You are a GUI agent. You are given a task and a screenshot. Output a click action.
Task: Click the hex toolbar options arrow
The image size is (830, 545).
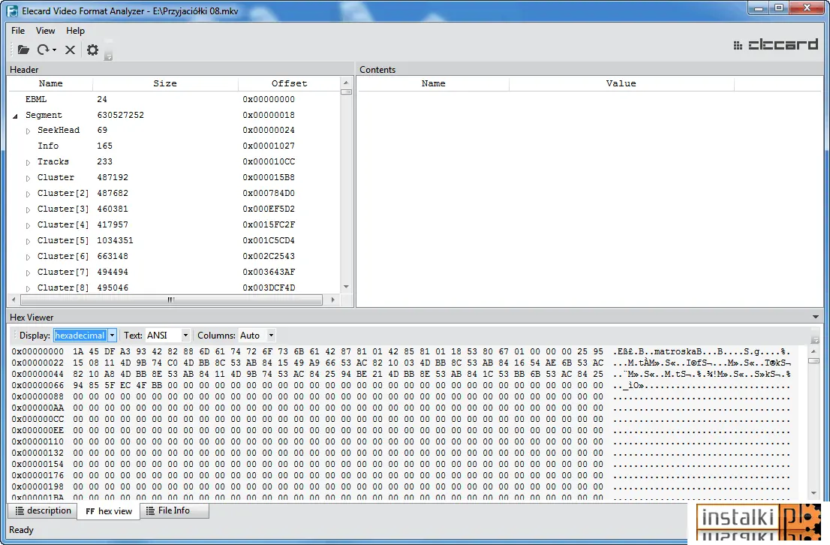pyautogui.click(x=815, y=339)
